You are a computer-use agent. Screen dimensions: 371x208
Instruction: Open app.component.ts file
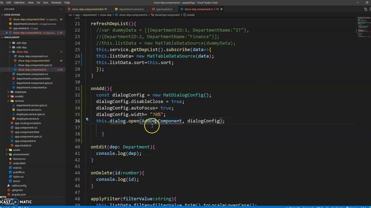coord(25,141)
